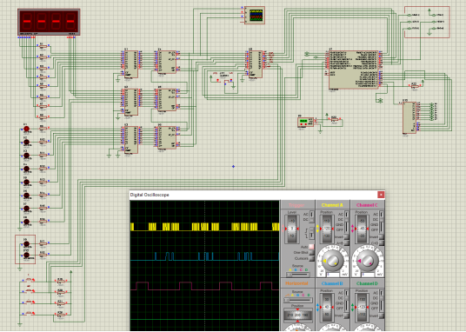This screenshot has width=466, height=332.
Task: Select the topmost red LED on left
Action: tap(26, 129)
